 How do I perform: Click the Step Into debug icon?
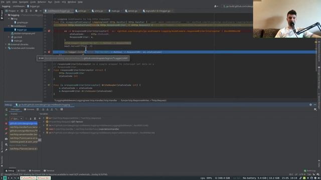pos(47,109)
